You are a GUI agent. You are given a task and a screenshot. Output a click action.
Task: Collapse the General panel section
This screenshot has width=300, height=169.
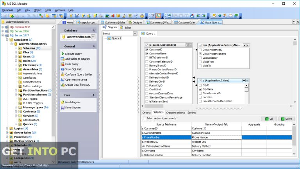click(93, 46)
